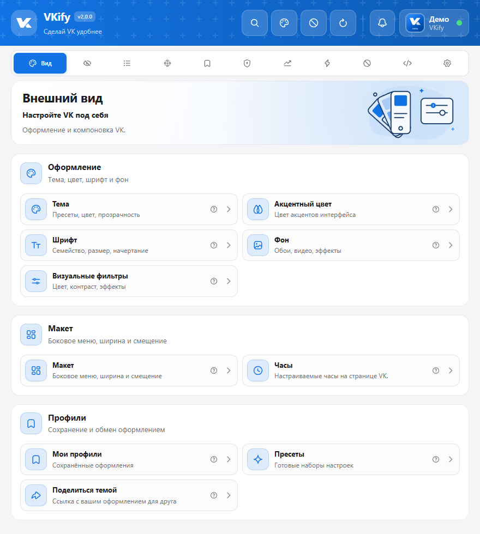Open the Фон settings card
The width and height of the screenshot is (480, 534).
[351, 245]
